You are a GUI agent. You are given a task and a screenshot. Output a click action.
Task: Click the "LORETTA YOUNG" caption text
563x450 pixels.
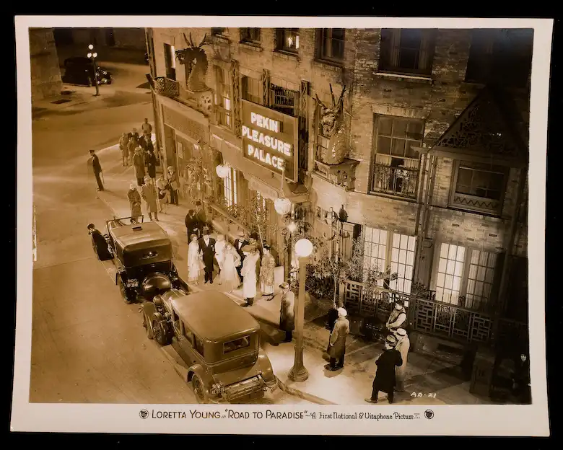point(186,415)
